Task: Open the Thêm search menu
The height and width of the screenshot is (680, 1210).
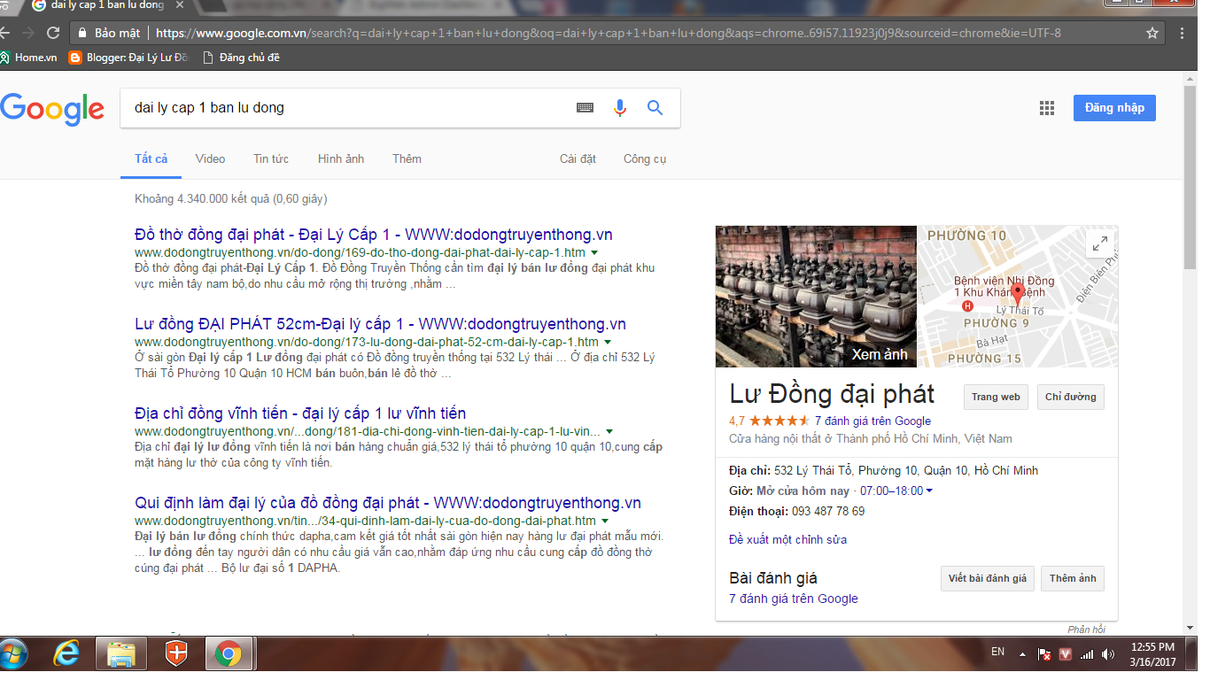Action: click(407, 158)
